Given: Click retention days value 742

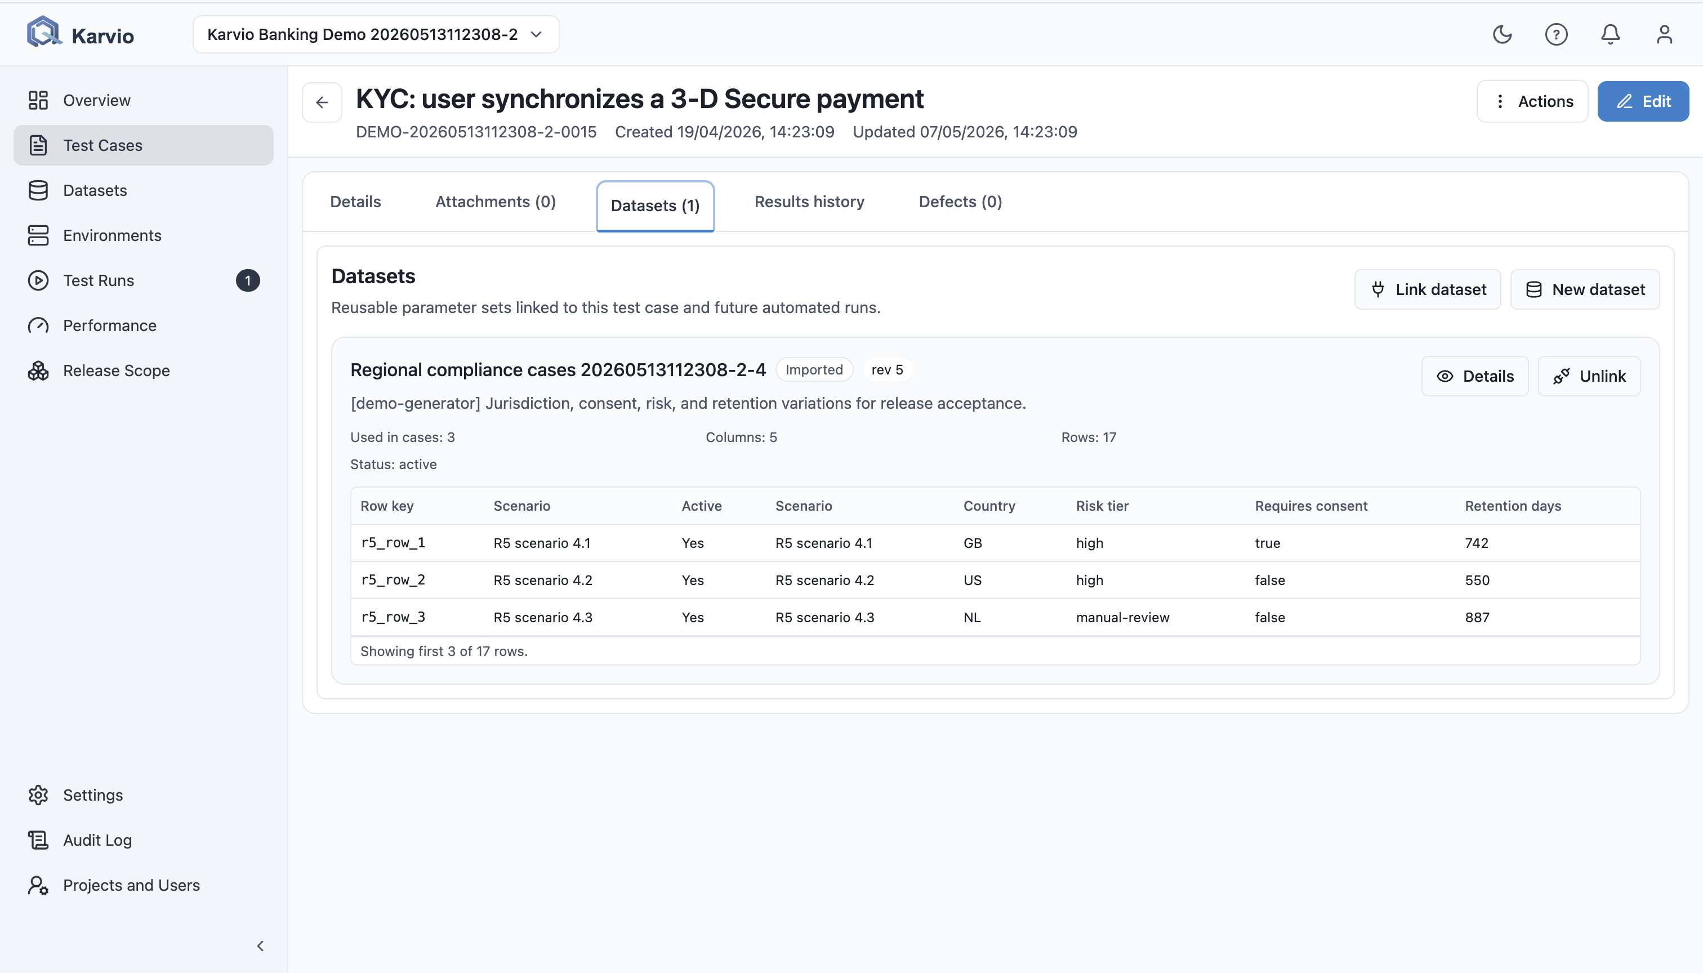Looking at the screenshot, I should click(1477, 543).
